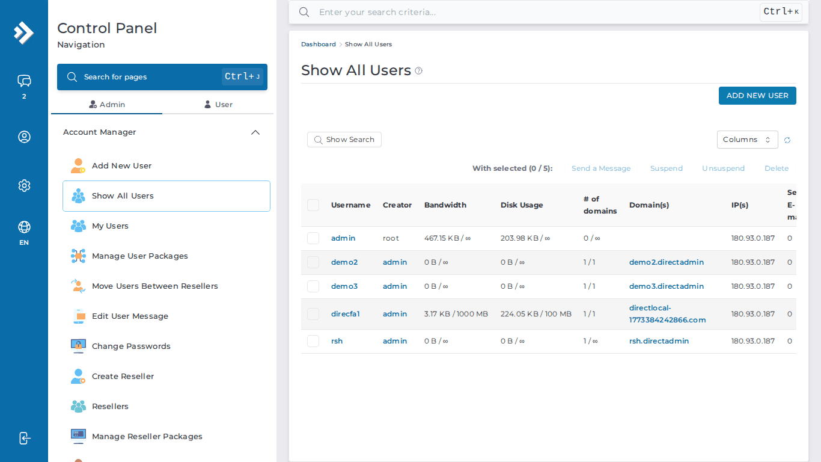Check the checkbox for user demo2
Screen dimensions: 821x462
[x=313, y=262]
